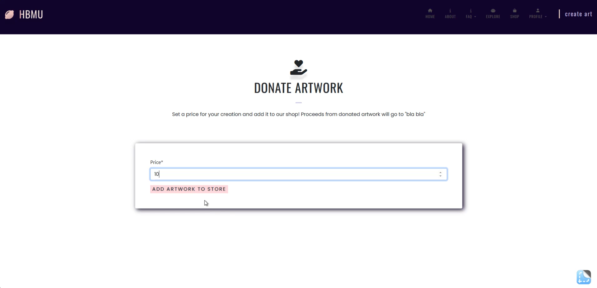
Task: Follow the create art link
Action: click(x=578, y=14)
